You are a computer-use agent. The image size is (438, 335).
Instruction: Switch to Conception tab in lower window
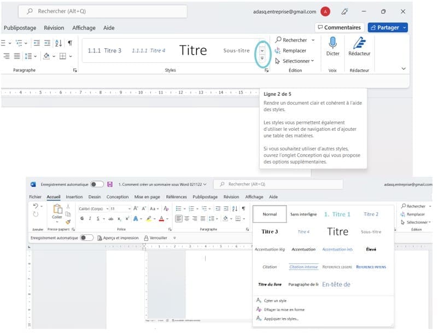click(118, 197)
